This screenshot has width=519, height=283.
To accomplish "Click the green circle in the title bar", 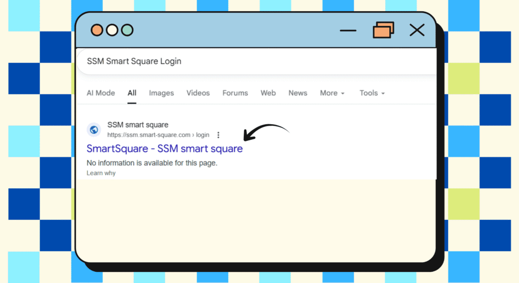I will coord(127,30).
